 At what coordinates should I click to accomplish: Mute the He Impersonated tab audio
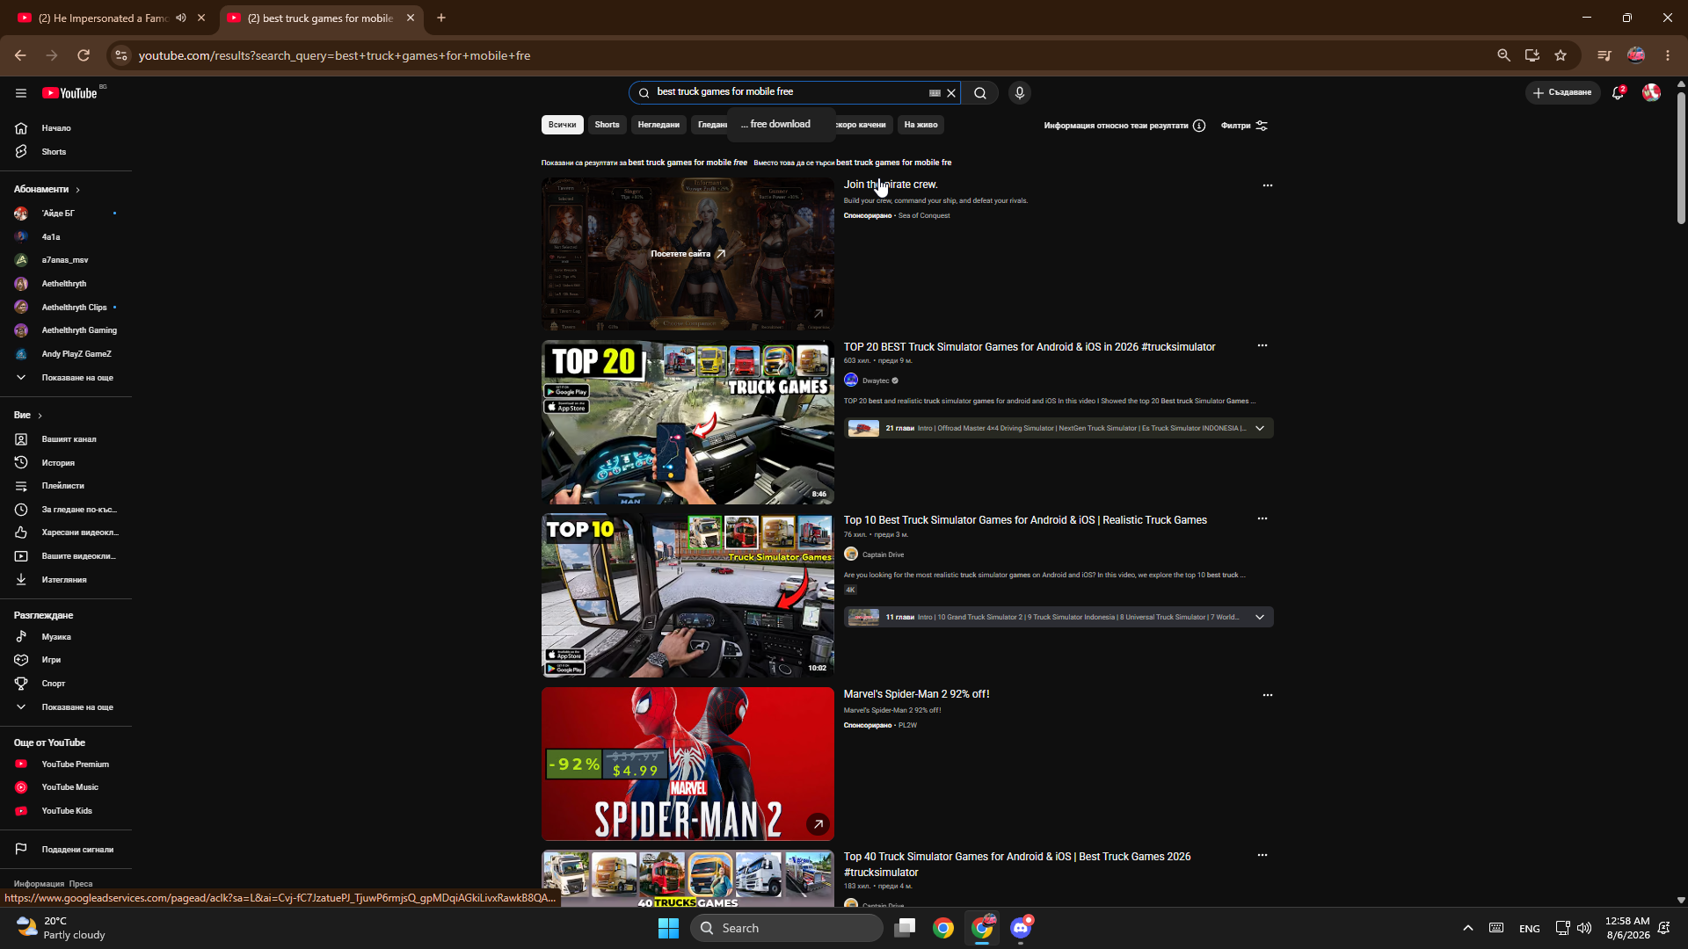[x=181, y=18]
